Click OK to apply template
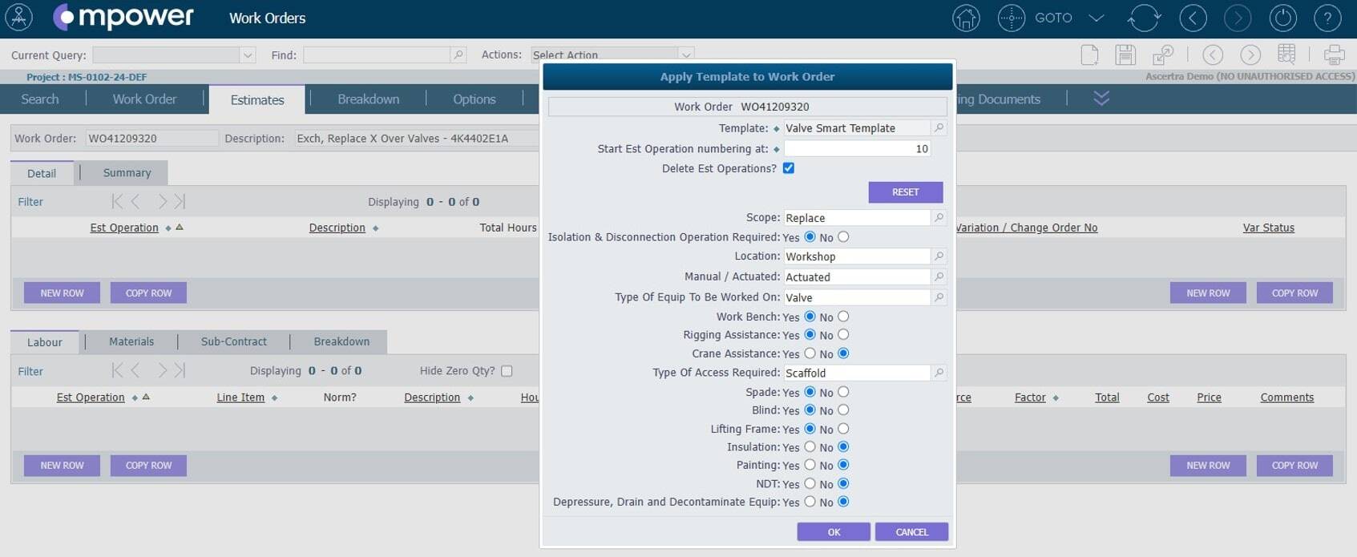This screenshot has height=557, width=1357. tap(834, 532)
